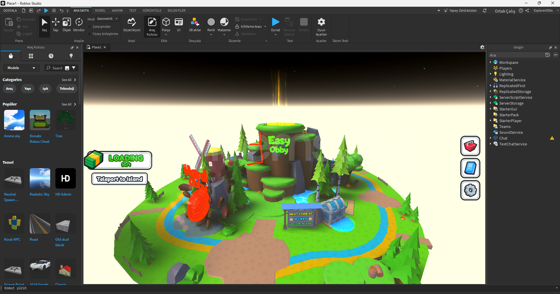Select Teams in the Explorer tree
This screenshot has width=560, height=294.
[x=505, y=126]
